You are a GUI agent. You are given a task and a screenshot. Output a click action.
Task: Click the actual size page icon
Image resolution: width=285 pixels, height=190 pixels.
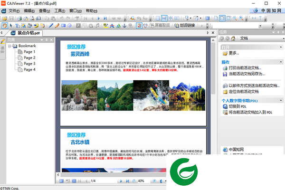[216, 18]
